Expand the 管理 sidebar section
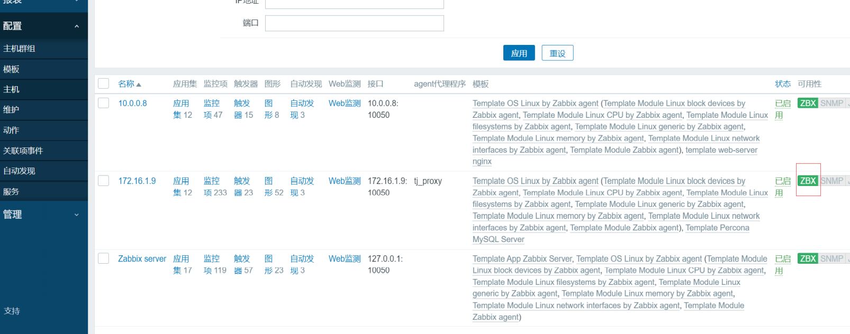 [x=44, y=215]
